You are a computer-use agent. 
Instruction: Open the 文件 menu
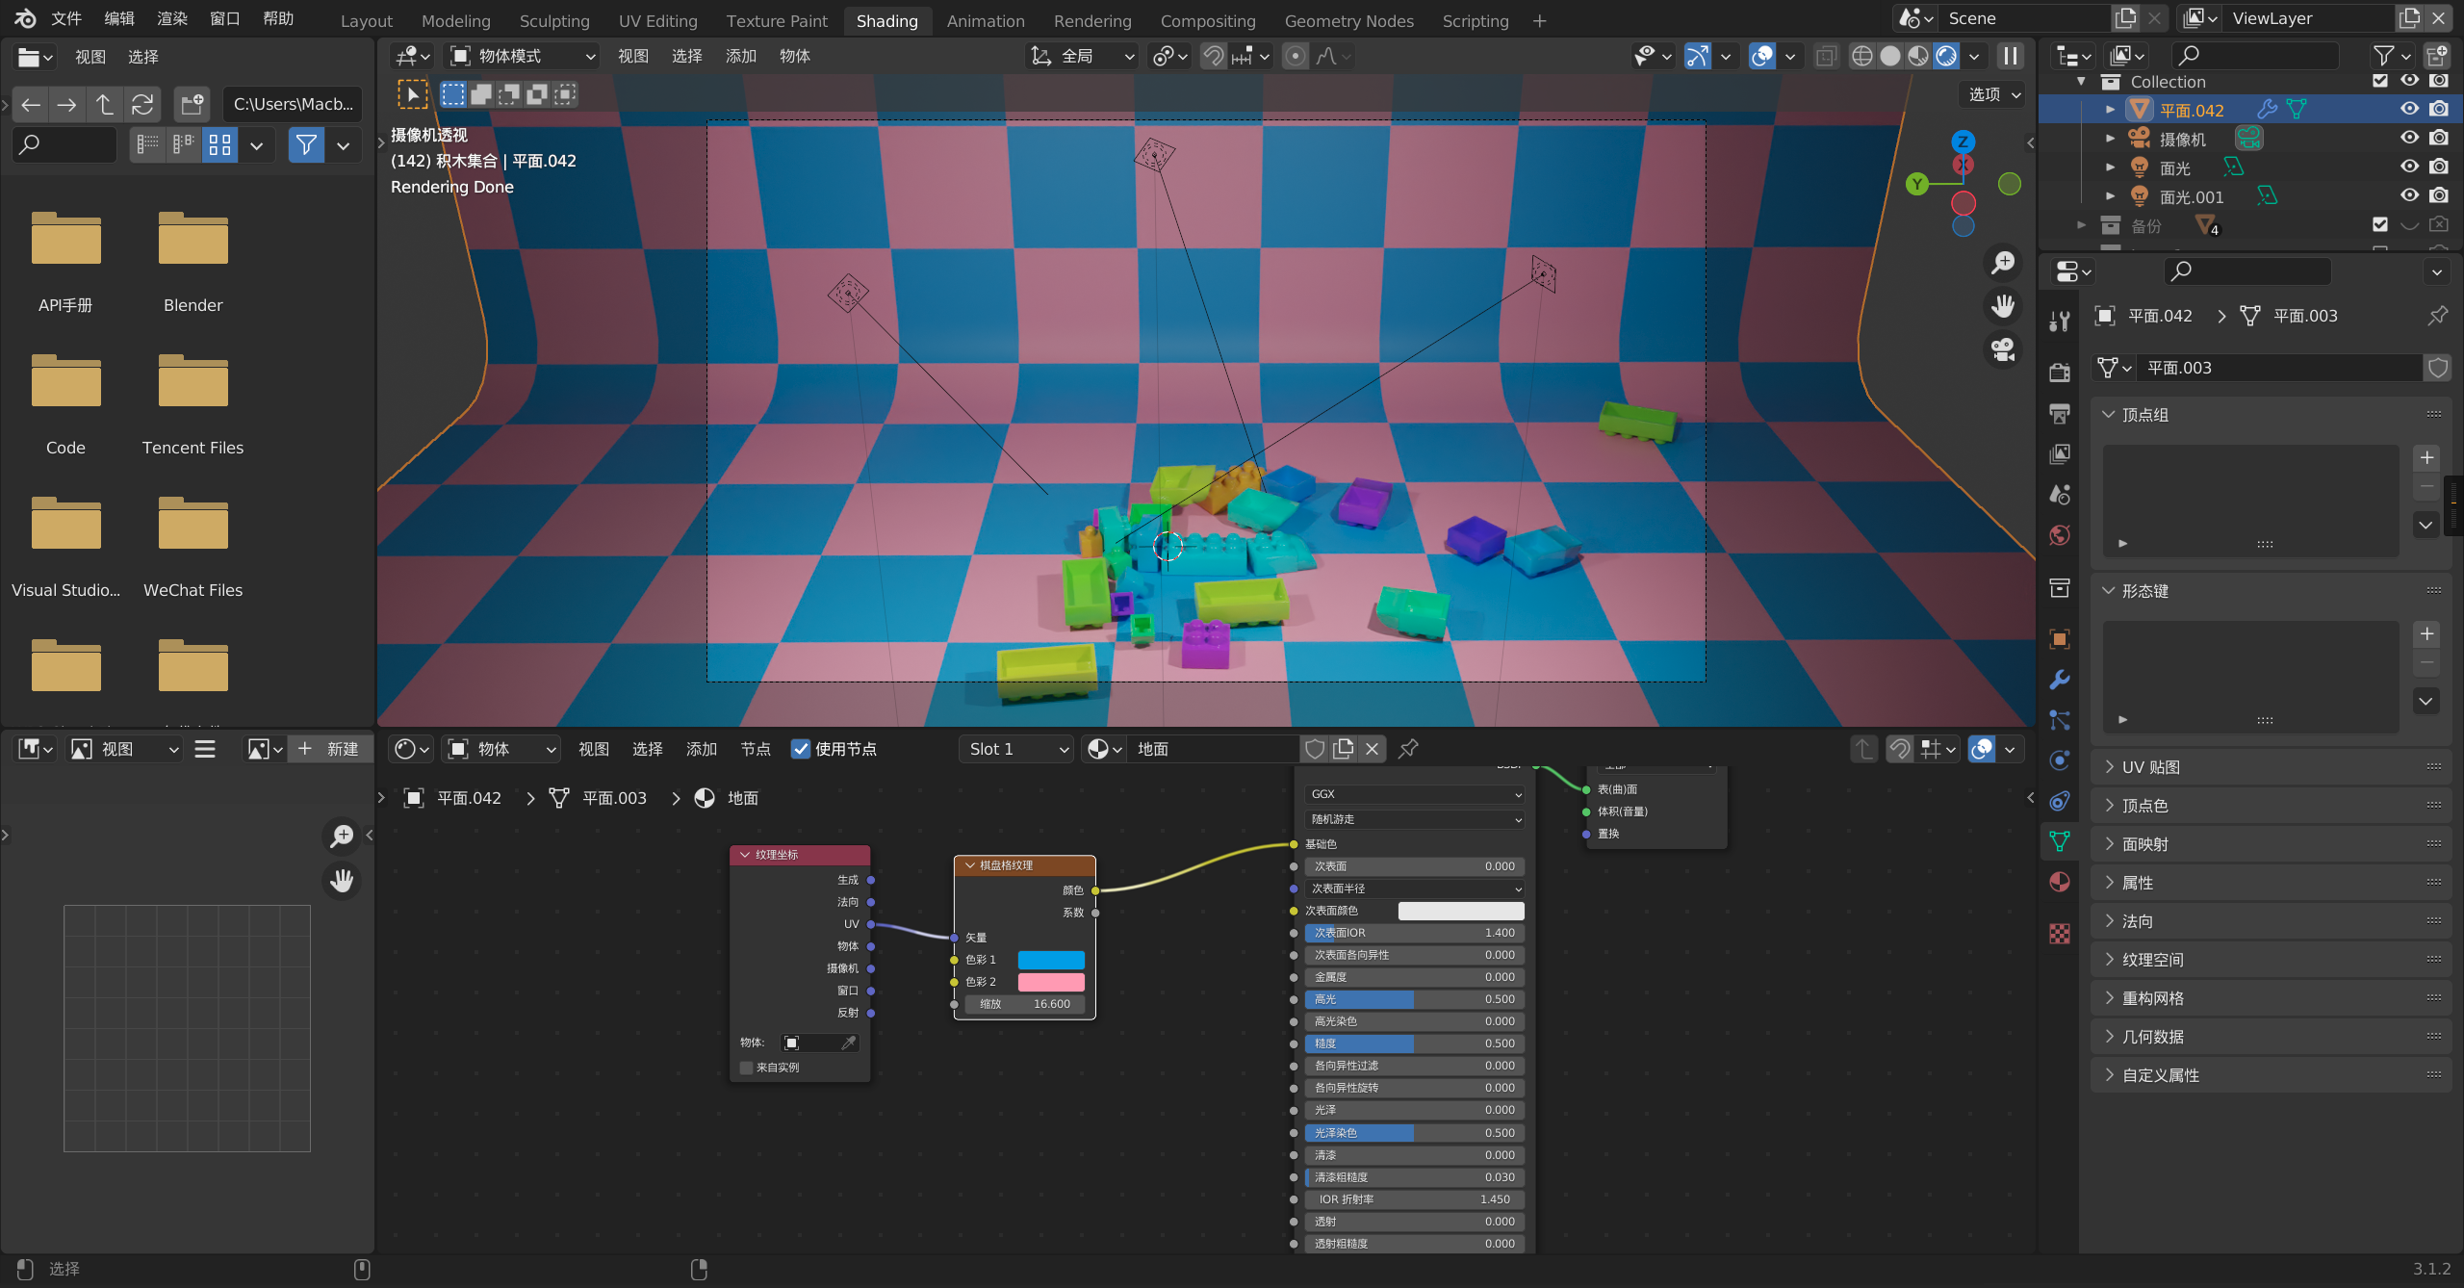pos(66,18)
